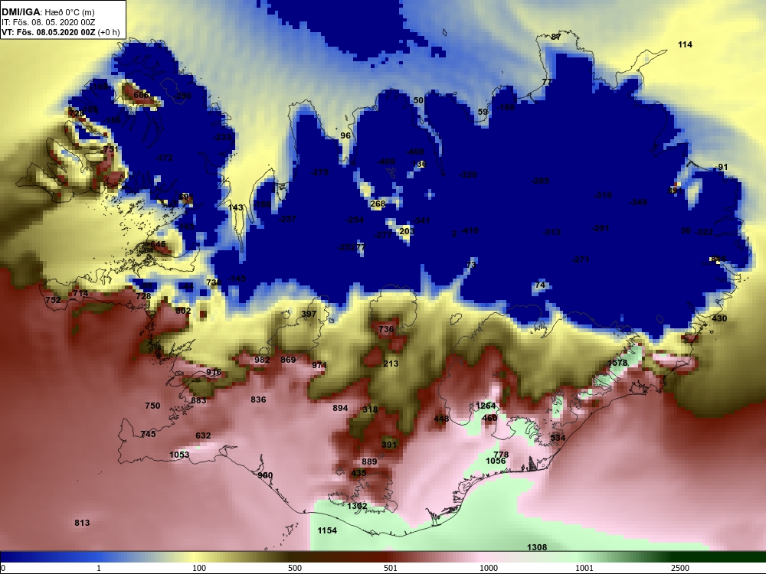Click the color scale label "2500"
Image resolution: width=766 pixels, height=574 pixels.
coord(680,568)
